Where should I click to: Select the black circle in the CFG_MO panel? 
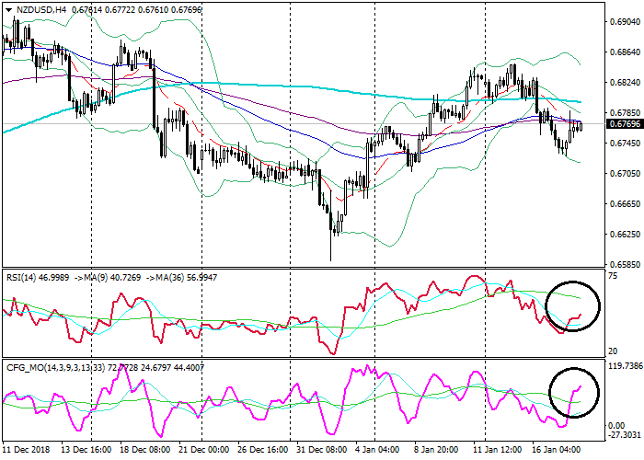[572, 392]
